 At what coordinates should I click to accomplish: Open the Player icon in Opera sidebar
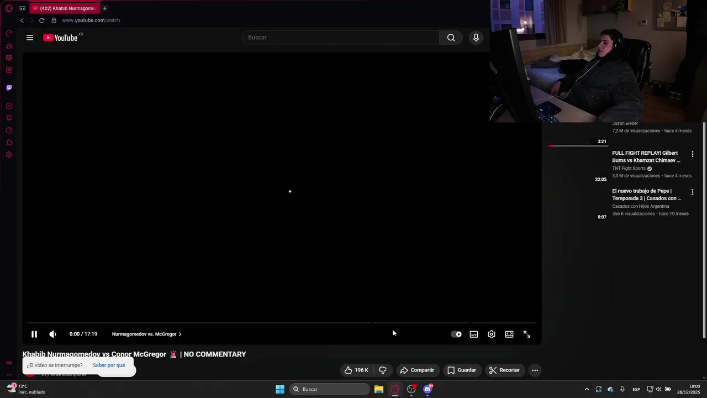click(9, 106)
